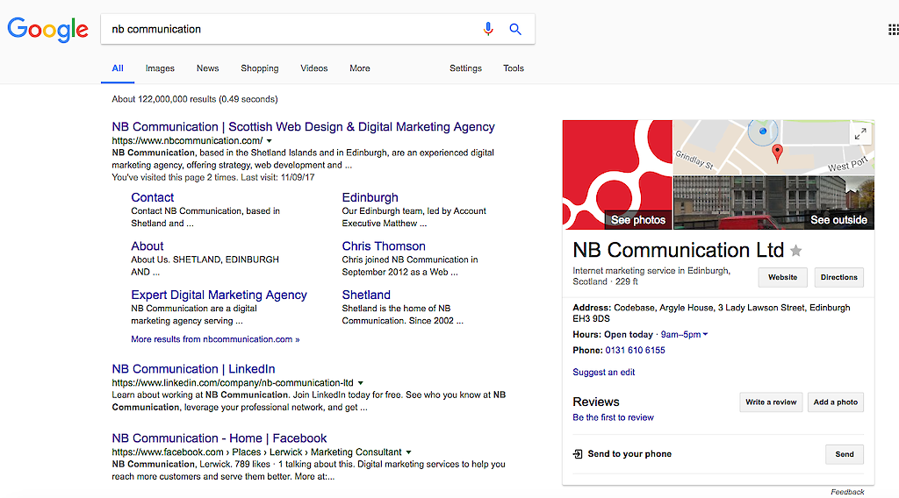Click the NB Communication Ltd panel title
This screenshot has height=498, width=899.
coord(679,250)
